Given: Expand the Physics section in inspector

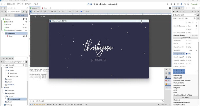Looking at the screenshot, I should [177, 88].
